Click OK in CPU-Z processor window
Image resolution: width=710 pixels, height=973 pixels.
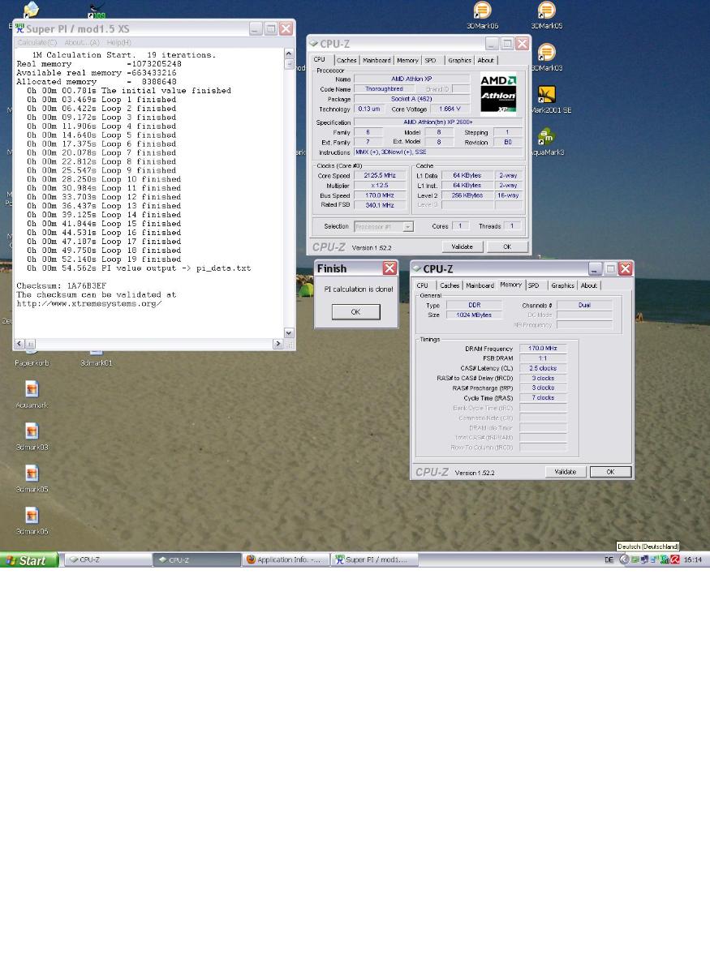tap(507, 246)
